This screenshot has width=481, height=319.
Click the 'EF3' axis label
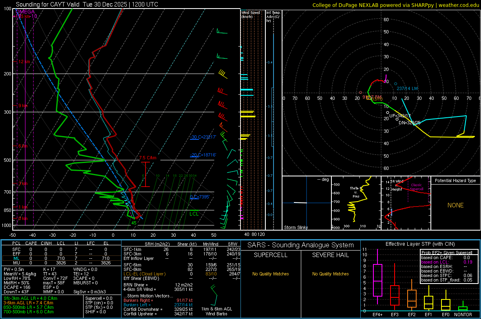pyautogui.click(x=395, y=315)
